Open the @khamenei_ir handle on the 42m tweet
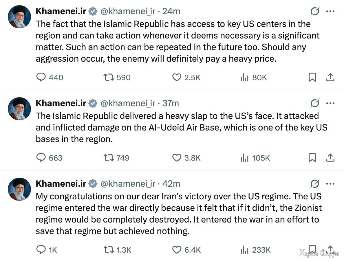The height and width of the screenshot is (261, 344). point(128,184)
